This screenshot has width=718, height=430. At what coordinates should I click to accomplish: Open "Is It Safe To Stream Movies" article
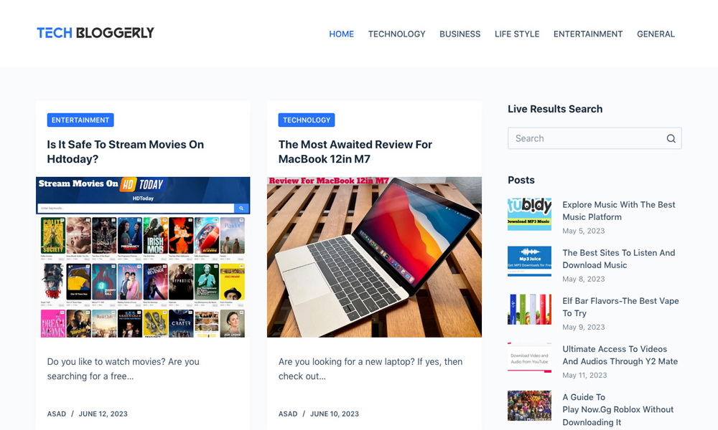(x=126, y=152)
